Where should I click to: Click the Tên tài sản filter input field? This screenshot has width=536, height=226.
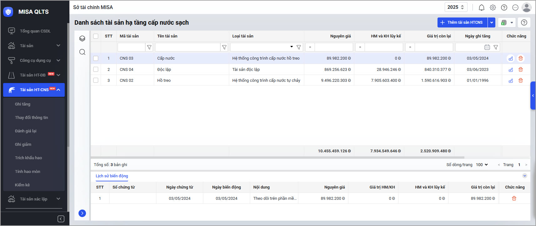coord(188,47)
